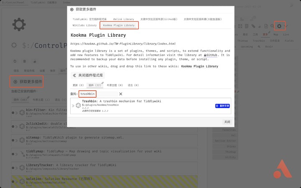
Task: Open the $:/ControlPanel story tab at top
Action: pos(13,3)
